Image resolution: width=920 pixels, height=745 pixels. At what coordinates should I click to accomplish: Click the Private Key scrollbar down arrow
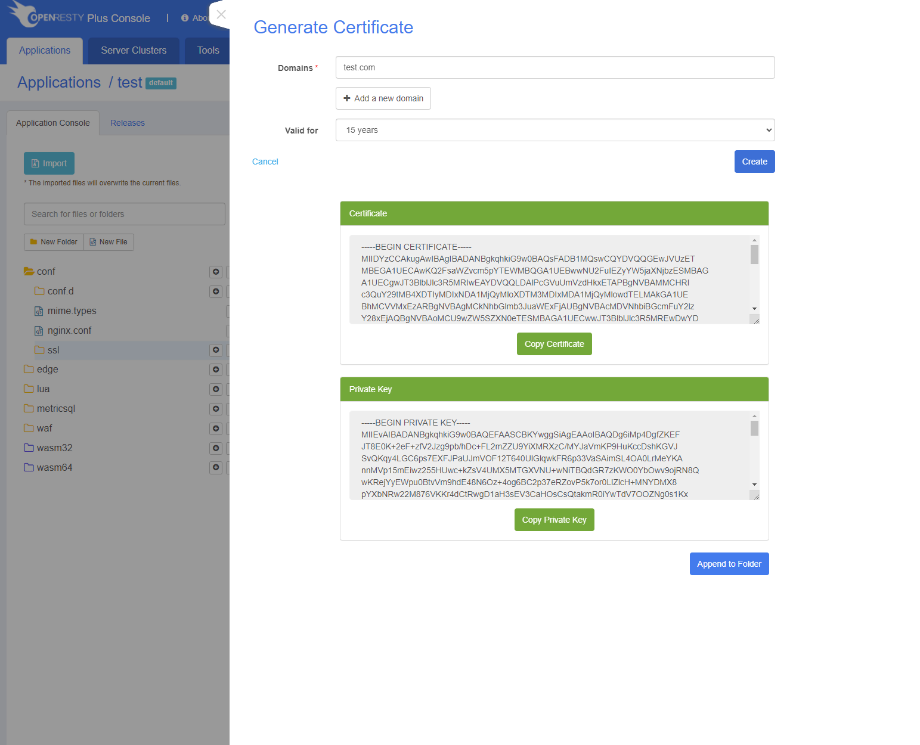coord(754,485)
